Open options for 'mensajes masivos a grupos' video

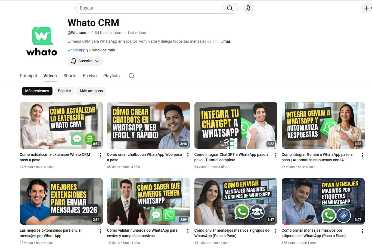[x=275, y=231]
